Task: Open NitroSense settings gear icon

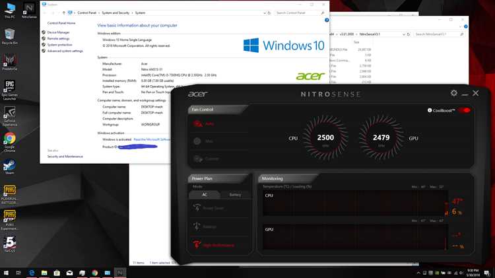Action: coord(454,93)
